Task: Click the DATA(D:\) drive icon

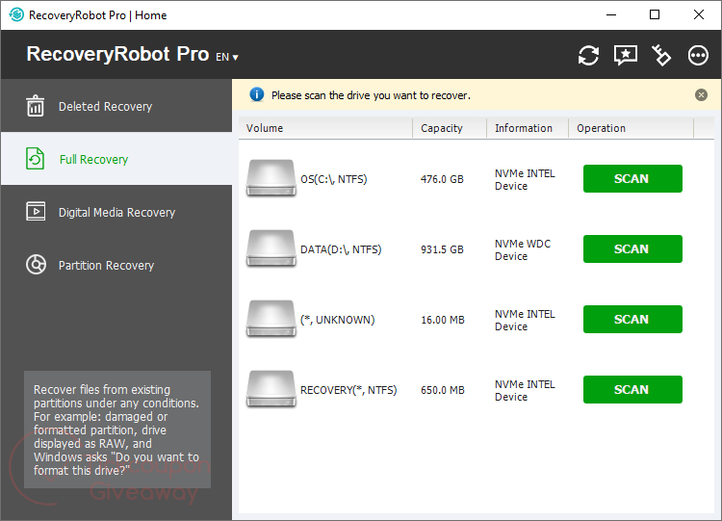Action: coord(271,248)
